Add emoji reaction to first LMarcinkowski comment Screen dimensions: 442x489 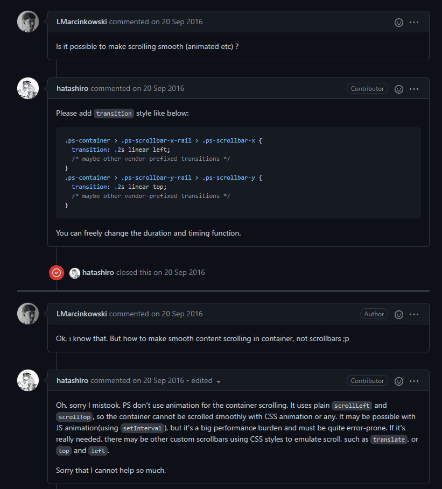coord(399,23)
